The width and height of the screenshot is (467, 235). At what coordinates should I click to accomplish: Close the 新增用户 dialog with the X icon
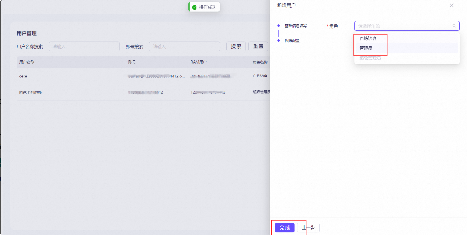[452, 5]
